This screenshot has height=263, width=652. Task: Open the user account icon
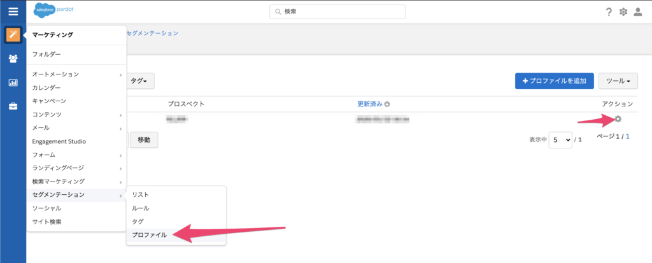[x=638, y=12]
